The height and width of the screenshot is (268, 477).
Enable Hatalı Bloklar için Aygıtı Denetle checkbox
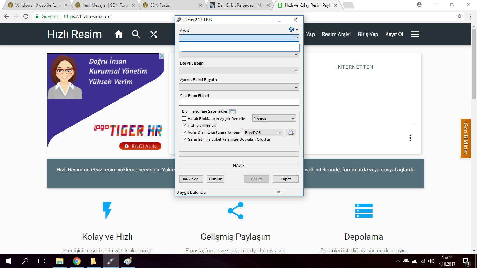click(184, 119)
